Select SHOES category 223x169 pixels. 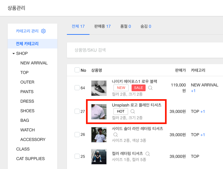coord(27,111)
